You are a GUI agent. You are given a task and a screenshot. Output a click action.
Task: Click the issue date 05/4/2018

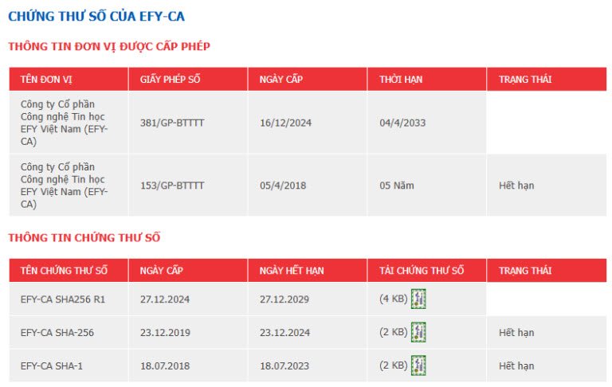(283, 186)
